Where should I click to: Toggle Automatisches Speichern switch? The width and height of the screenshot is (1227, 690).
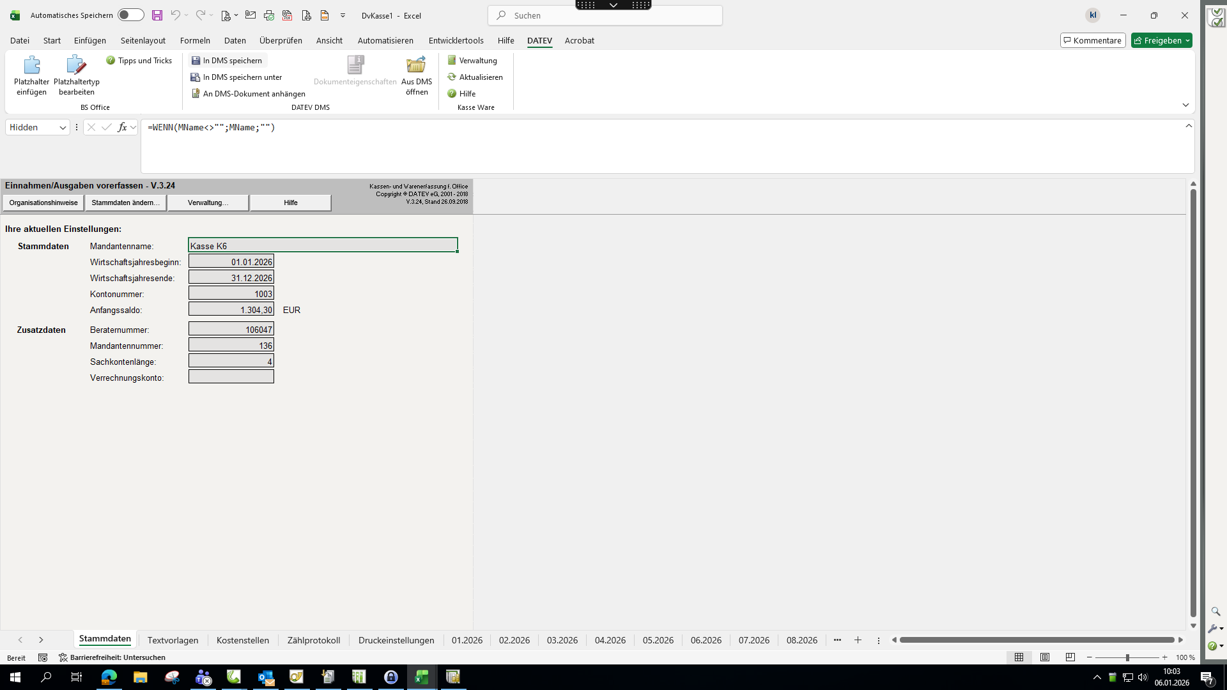131,15
